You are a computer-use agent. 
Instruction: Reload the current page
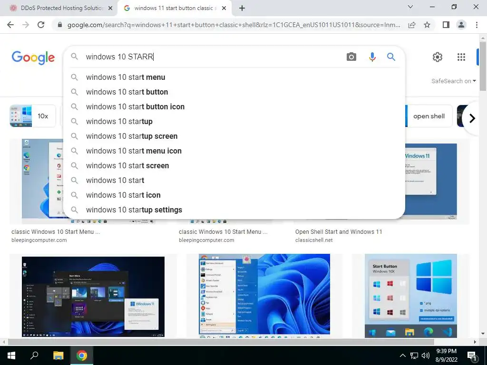[x=41, y=25]
